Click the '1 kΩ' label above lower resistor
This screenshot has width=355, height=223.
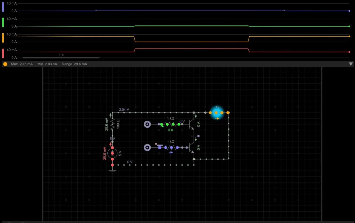[x=171, y=142]
